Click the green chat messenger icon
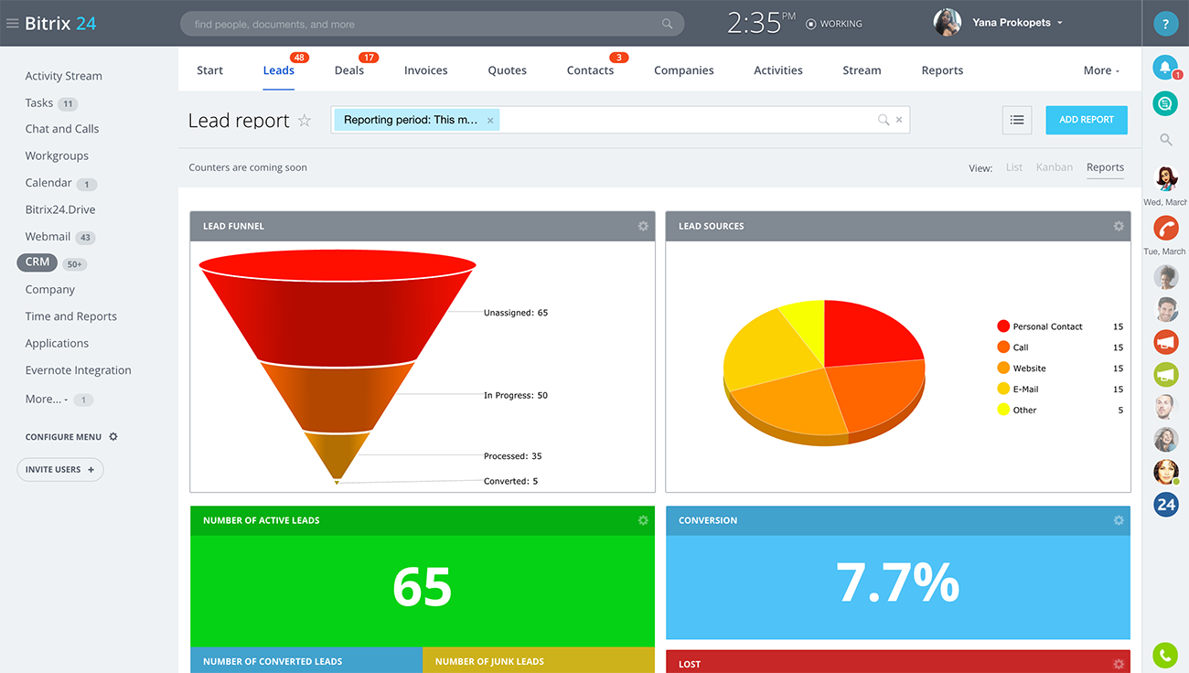The height and width of the screenshot is (673, 1189). pos(1165,103)
